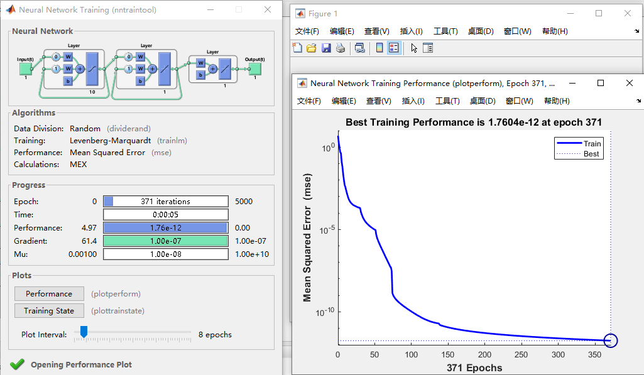Image resolution: width=644 pixels, height=375 pixels.
Task: Click the (mse) performance function text
Action: coord(161,153)
